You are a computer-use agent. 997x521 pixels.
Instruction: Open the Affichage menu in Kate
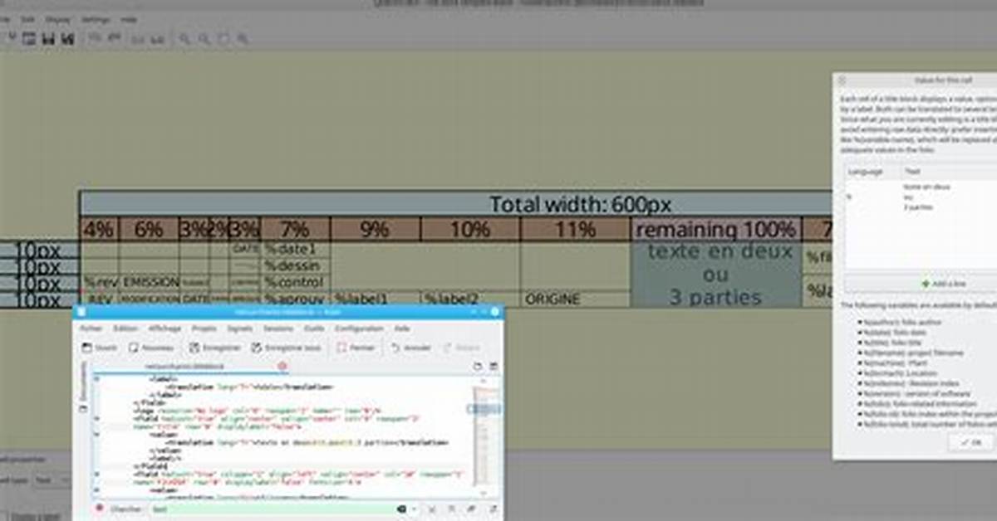coord(165,329)
